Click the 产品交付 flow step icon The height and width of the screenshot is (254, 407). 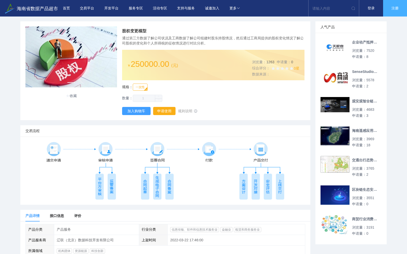coord(261,149)
